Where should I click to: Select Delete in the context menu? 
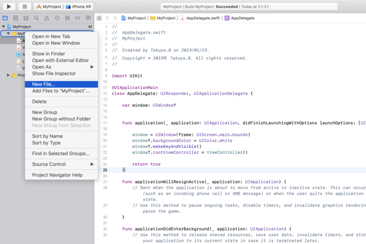pyautogui.click(x=61, y=102)
